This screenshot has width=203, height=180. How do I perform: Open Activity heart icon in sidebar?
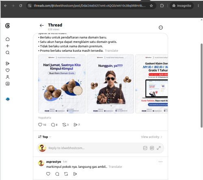[x=8, y=70]
